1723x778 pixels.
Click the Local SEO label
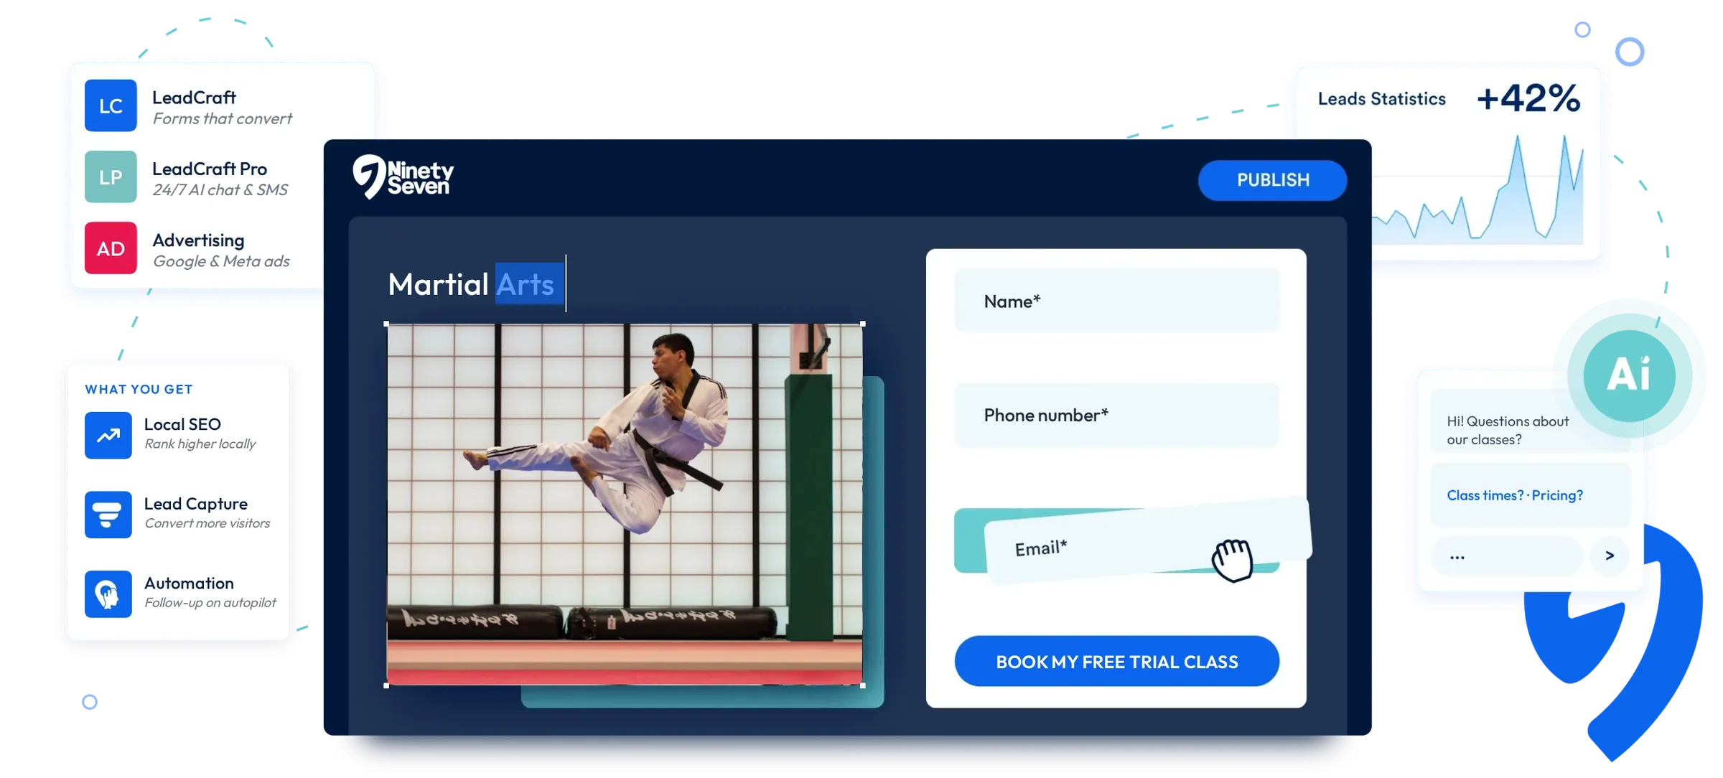tap(182, 424)
